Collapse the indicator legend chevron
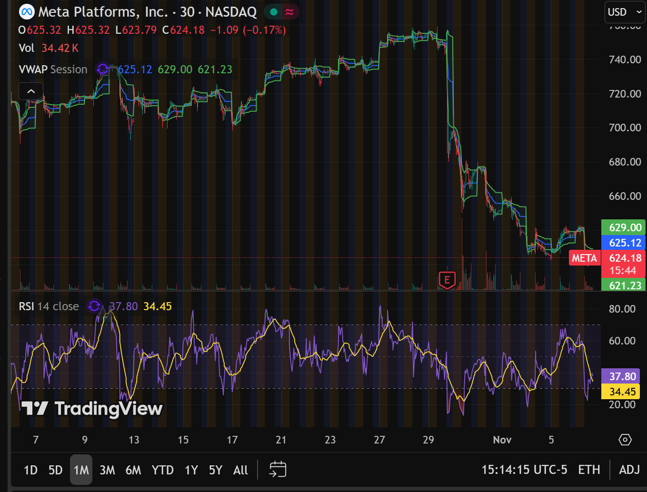 pos(31,91)
